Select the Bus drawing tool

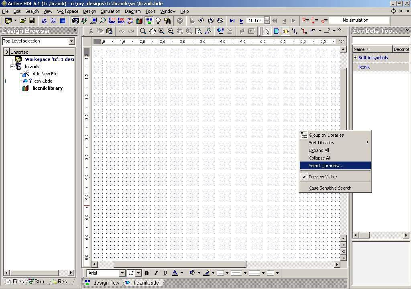(304, 31)
